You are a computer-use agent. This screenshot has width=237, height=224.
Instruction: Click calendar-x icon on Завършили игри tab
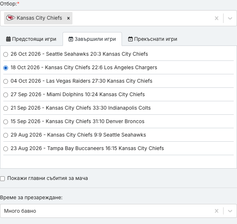71,39
